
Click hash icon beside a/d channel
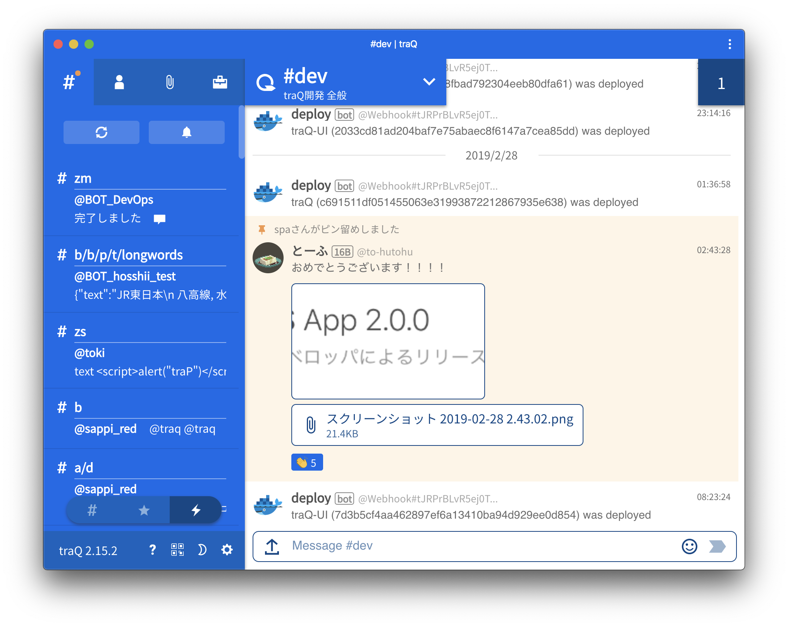point(62,468)
